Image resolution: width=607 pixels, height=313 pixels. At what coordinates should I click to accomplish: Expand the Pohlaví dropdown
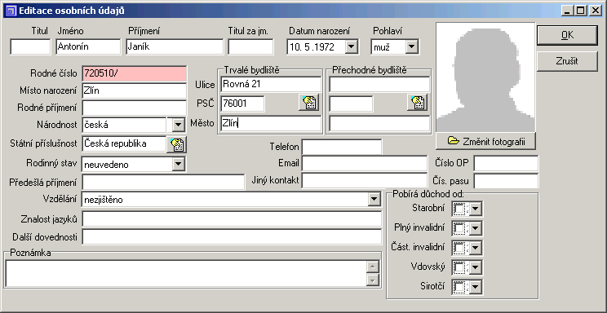point(411,47)
